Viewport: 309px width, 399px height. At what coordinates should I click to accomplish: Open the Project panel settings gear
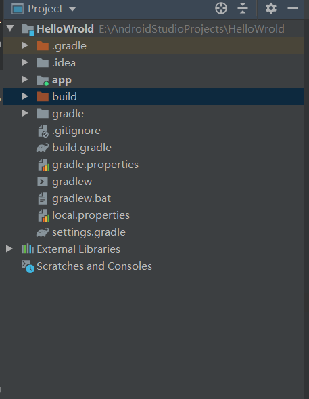click(271, 8)
